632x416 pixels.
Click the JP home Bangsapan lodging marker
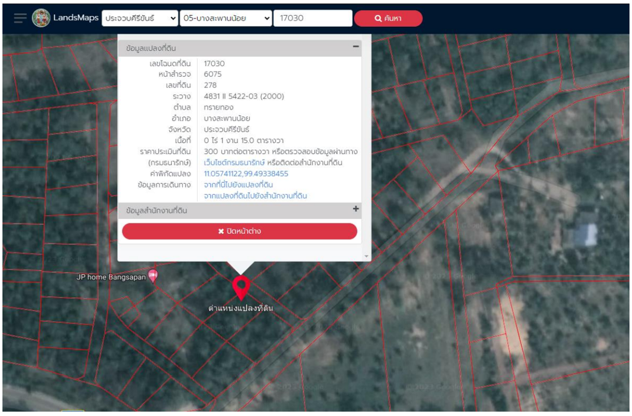[153, 276]
